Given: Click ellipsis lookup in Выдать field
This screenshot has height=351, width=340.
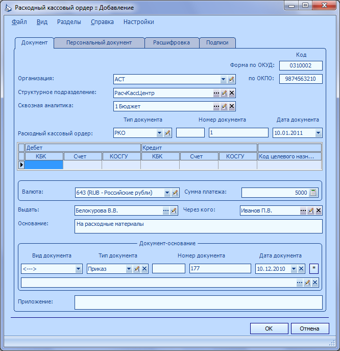Looking at the screenshot, I should click(166, 210).
